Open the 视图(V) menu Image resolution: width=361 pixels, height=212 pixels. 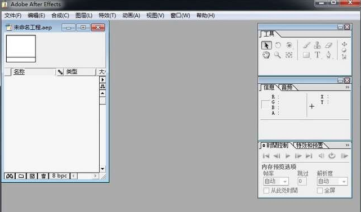[155, 15]
